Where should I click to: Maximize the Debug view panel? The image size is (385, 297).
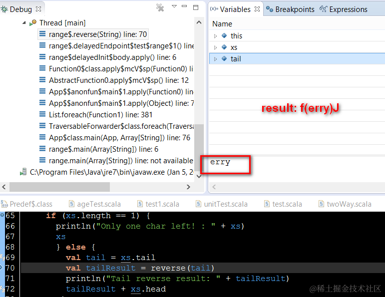tap(196, 7)
